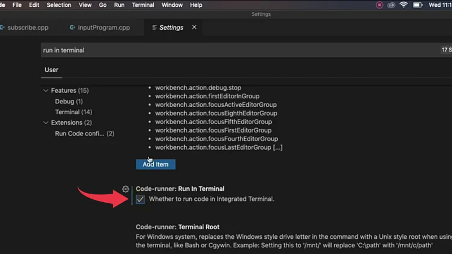This screenshot has width=452, height=254.
Task: Click the C++ file icon on subscribe.cpp tab
Action: 2,27
